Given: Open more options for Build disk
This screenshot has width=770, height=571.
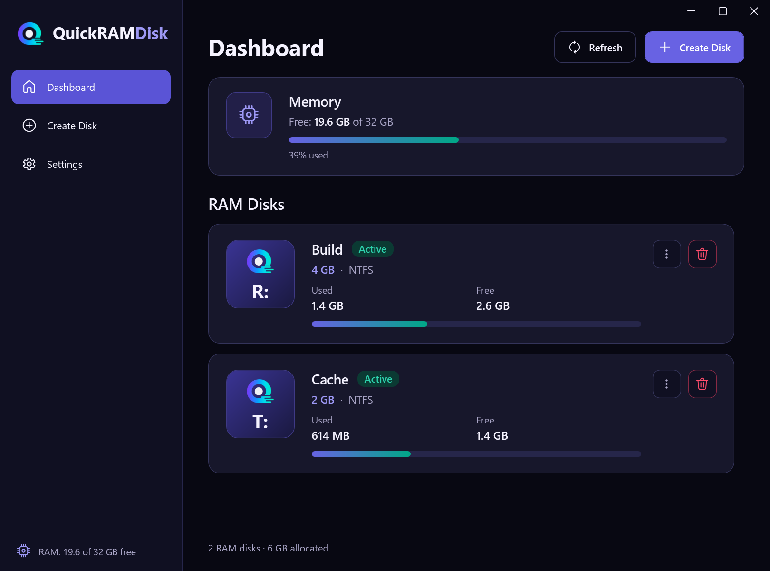Looking at the screenshot, I should pos(667,254).
